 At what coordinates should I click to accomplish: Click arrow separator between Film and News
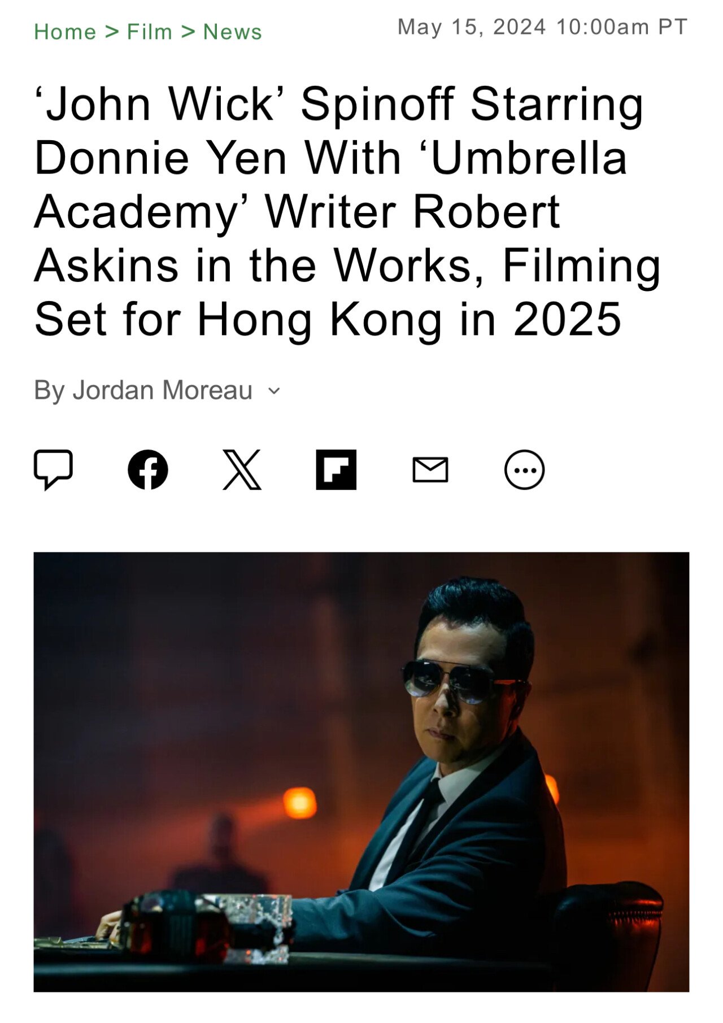coord(188,32)
